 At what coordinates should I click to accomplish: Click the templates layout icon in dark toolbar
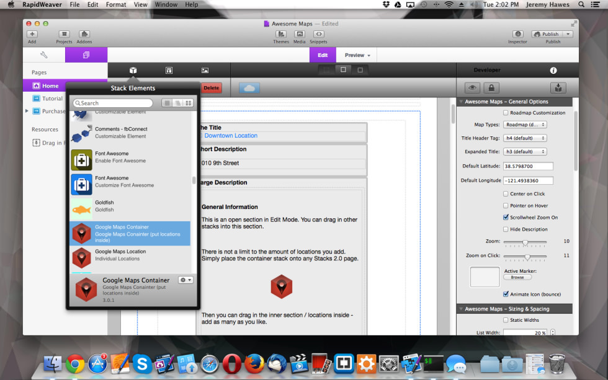point(169,70)
